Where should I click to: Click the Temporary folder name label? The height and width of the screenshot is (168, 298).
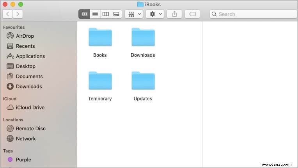click(x=100, y=99)
